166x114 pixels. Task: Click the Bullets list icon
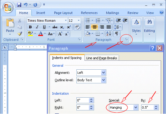point(88,20)
